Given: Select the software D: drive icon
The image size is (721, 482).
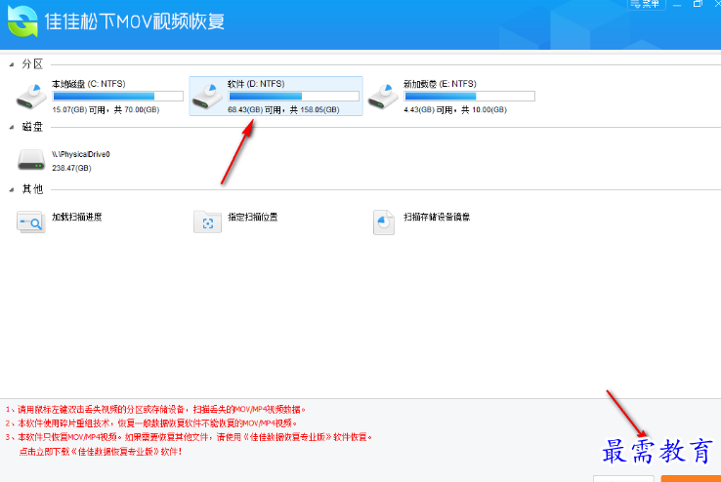Looking at the screenshot, I should click(x=207, y=97).
